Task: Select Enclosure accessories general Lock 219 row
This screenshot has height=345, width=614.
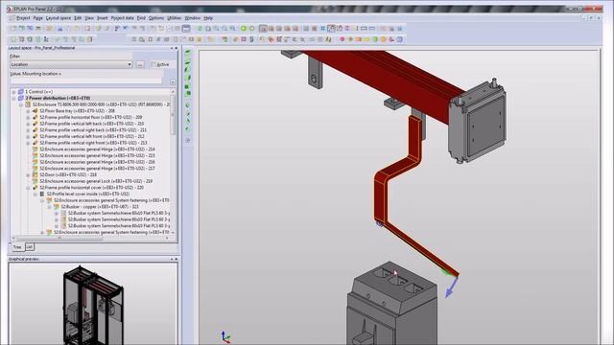Action: point(96,181)
